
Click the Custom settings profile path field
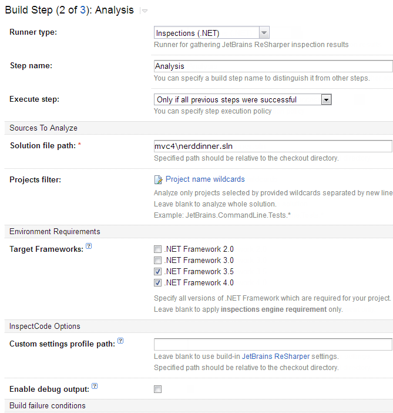[273, 344]
